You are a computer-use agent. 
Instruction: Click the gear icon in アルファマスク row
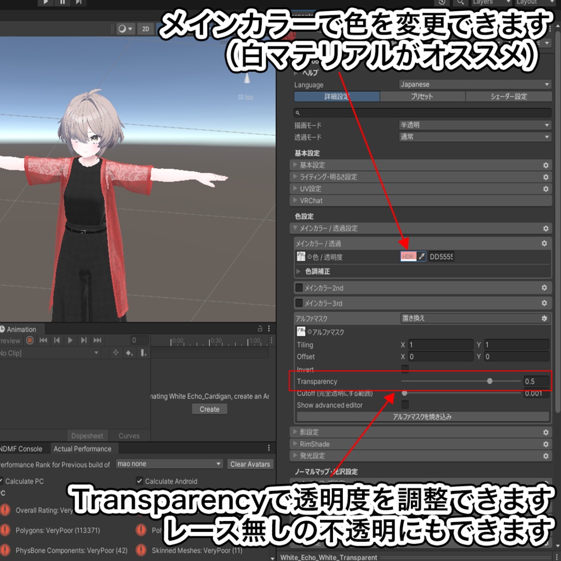(544, 318)
